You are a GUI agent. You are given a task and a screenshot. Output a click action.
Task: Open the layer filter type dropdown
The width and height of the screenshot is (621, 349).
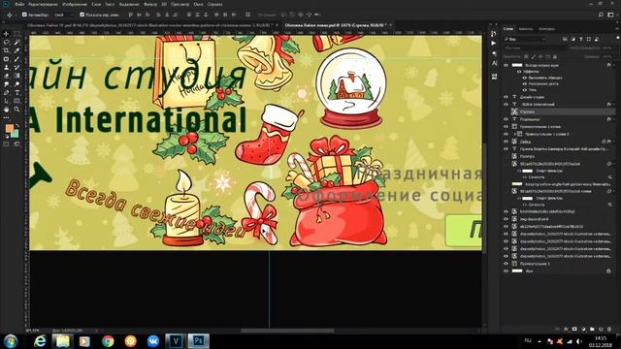click(524, 39)
